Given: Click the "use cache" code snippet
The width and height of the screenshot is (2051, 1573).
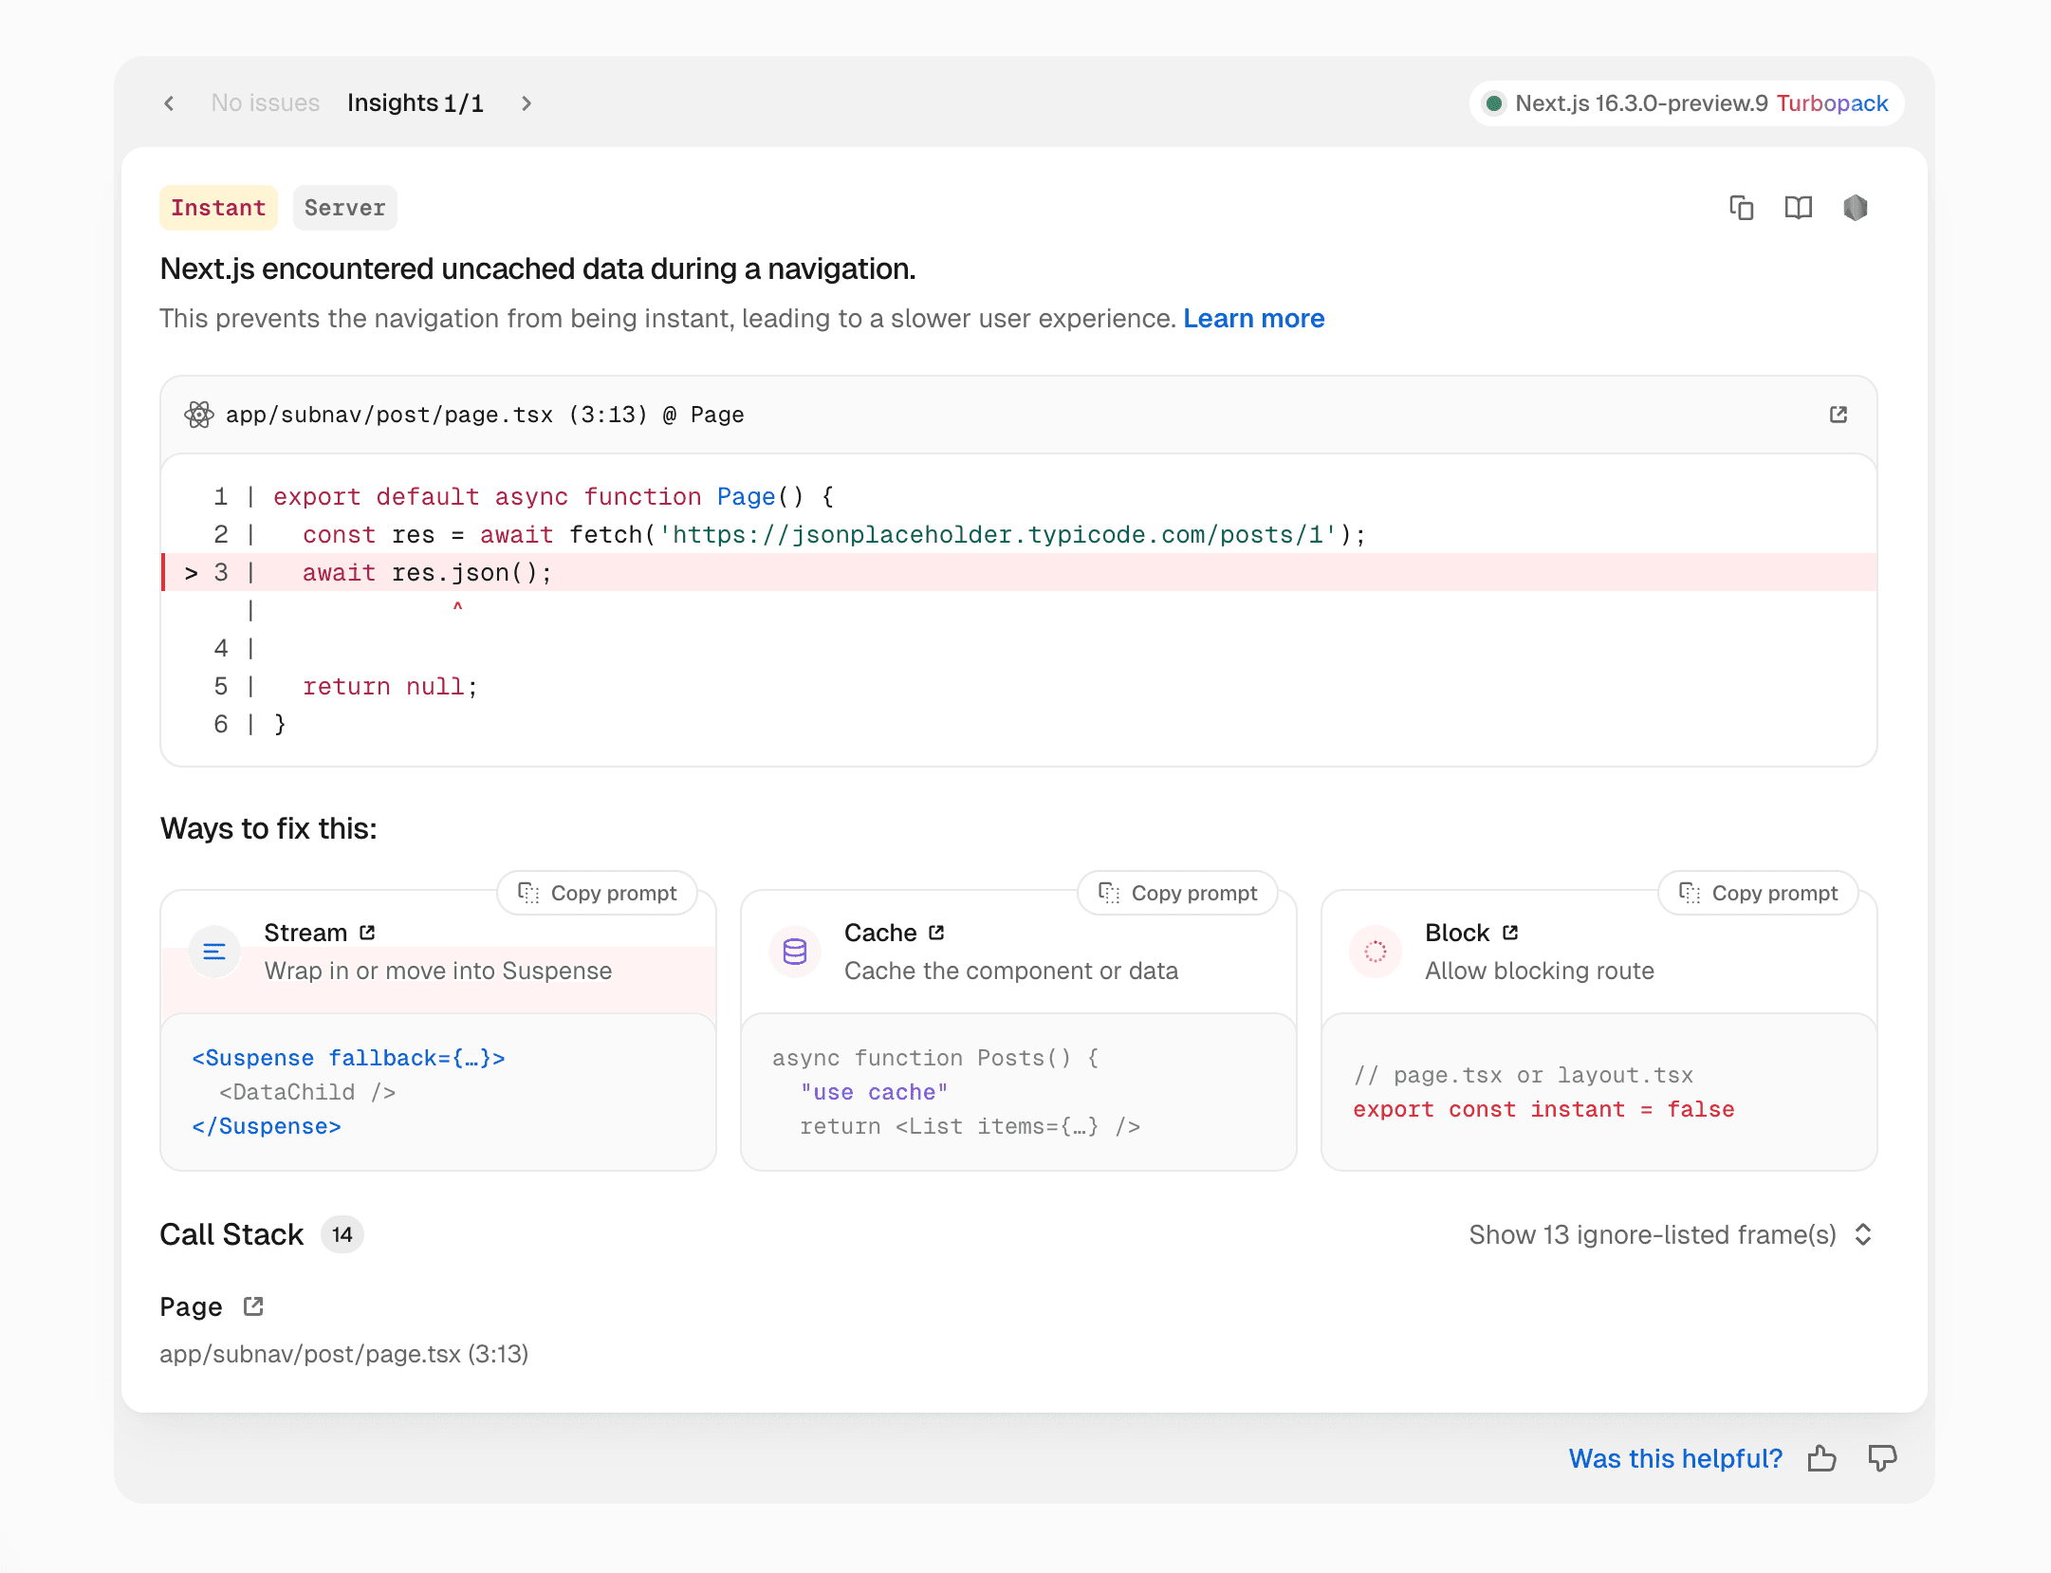Looking at the screenshot, I should tap(874, 1092).
